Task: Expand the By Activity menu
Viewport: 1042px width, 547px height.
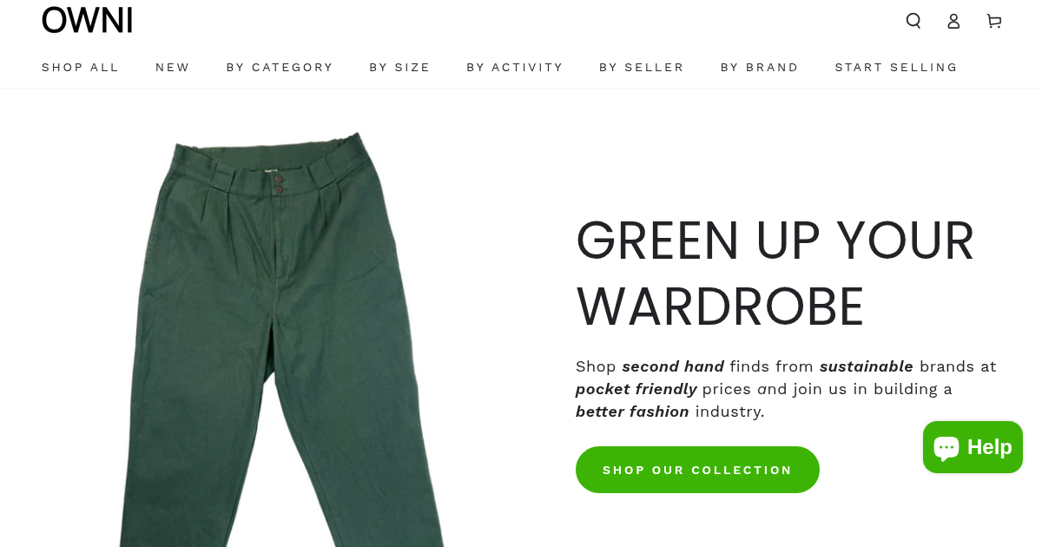Action: 515,67
